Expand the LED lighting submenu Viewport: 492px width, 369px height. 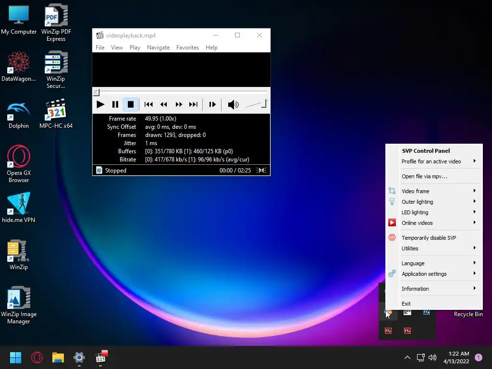pos(434,212)
